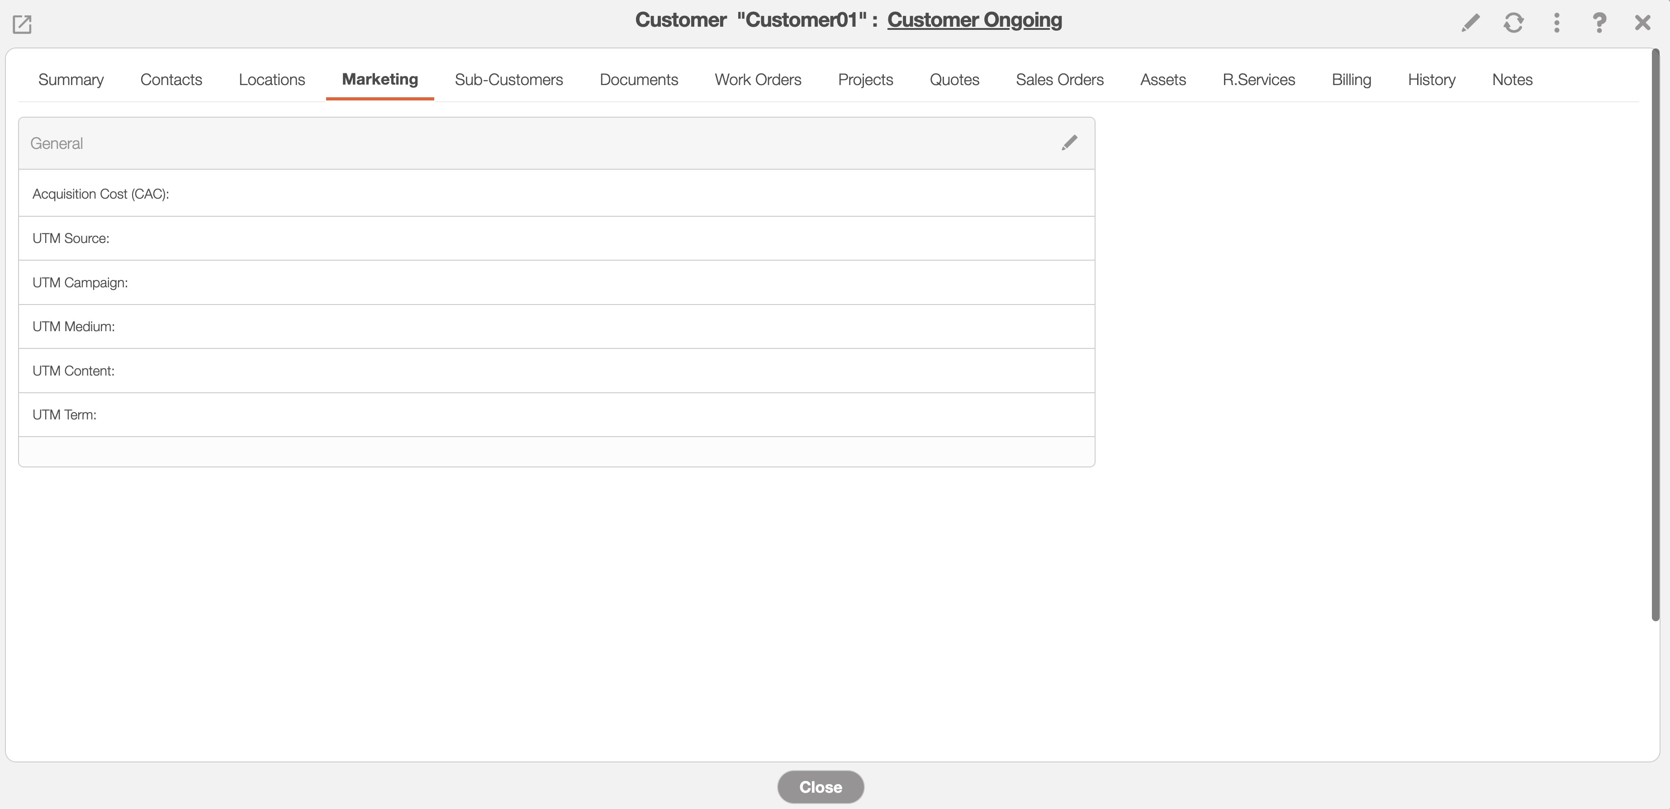Open the Contacts tab

[171, 80]
